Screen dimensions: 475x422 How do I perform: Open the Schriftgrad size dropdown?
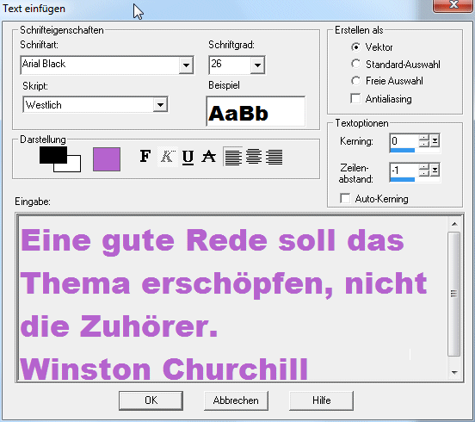257,65
